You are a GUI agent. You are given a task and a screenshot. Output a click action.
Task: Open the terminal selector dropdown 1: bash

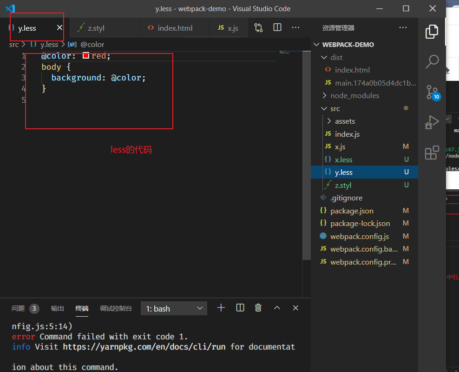pos(174,308)
